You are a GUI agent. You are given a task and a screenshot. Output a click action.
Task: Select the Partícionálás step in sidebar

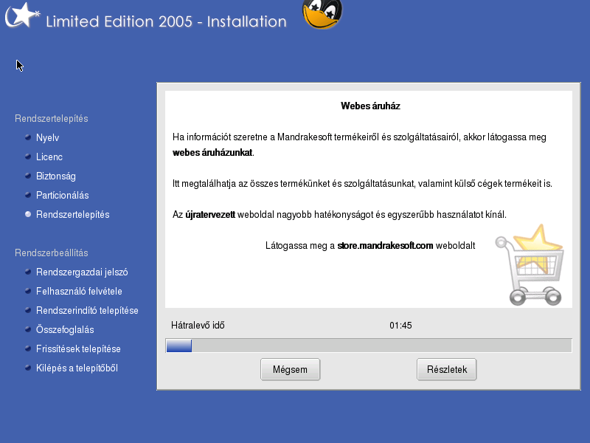(63, 195)
